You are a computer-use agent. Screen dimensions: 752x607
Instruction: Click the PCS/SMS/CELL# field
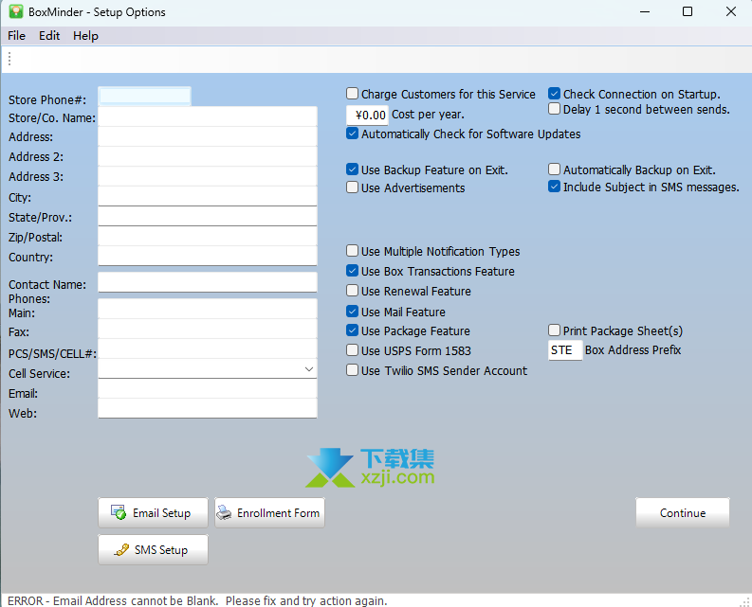click(208, 348)
